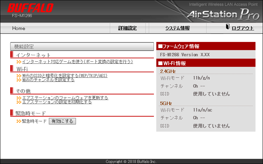The width and height of the screenshot is (263, 164).
Task: Click the 緊急時モード section heading
Action: pos(31,113)
